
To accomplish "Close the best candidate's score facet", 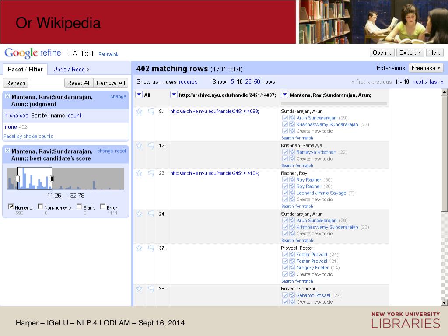I will pyautogui.click(x=7, y=150).
